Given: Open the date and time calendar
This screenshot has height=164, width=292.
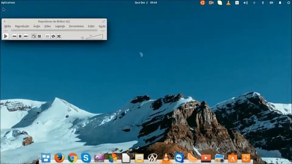Looking at the screenshot, I should click(146, 3).
